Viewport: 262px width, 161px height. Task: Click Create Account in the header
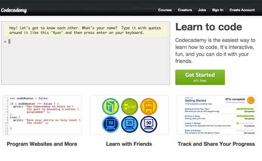point(242,10)
